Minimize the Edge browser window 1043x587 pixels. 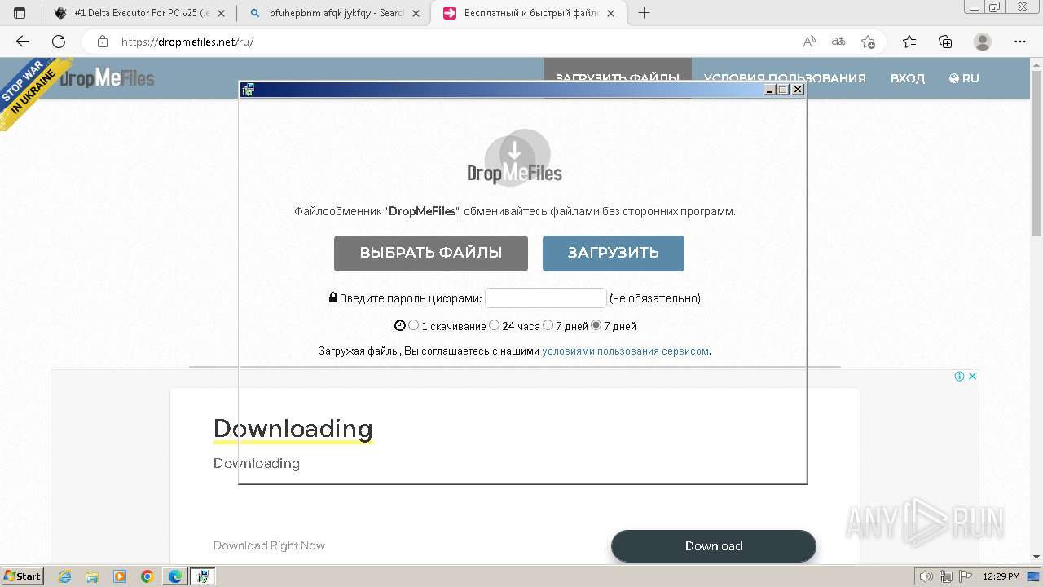[x=974, y=7]
